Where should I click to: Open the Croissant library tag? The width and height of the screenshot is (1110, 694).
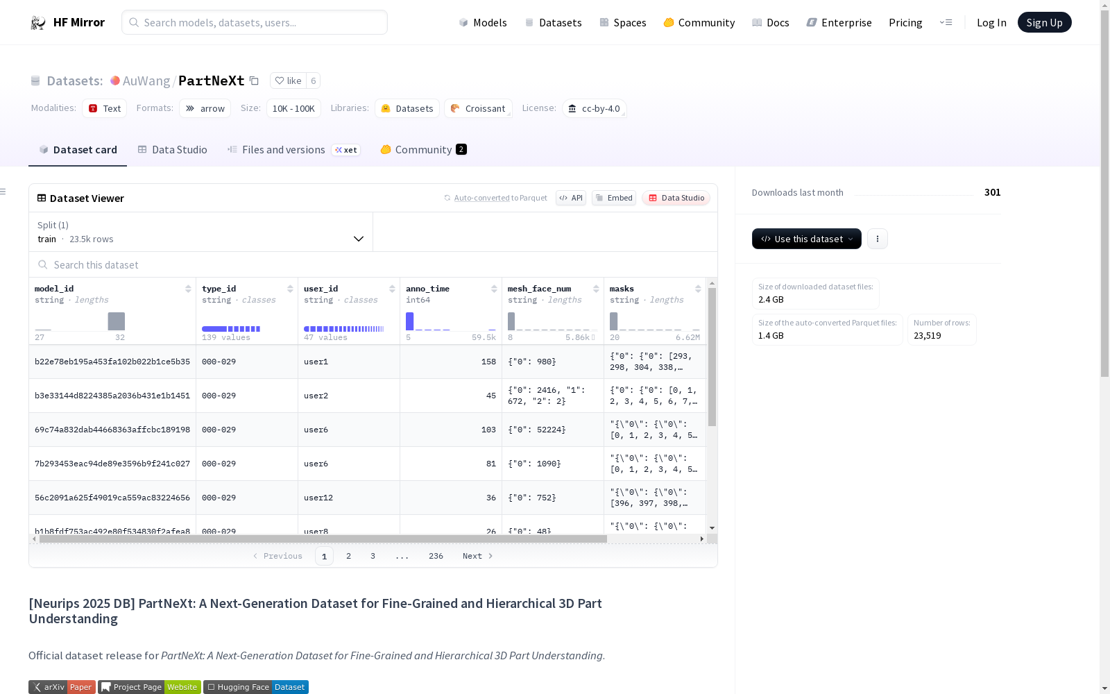(x=478, y=108)
